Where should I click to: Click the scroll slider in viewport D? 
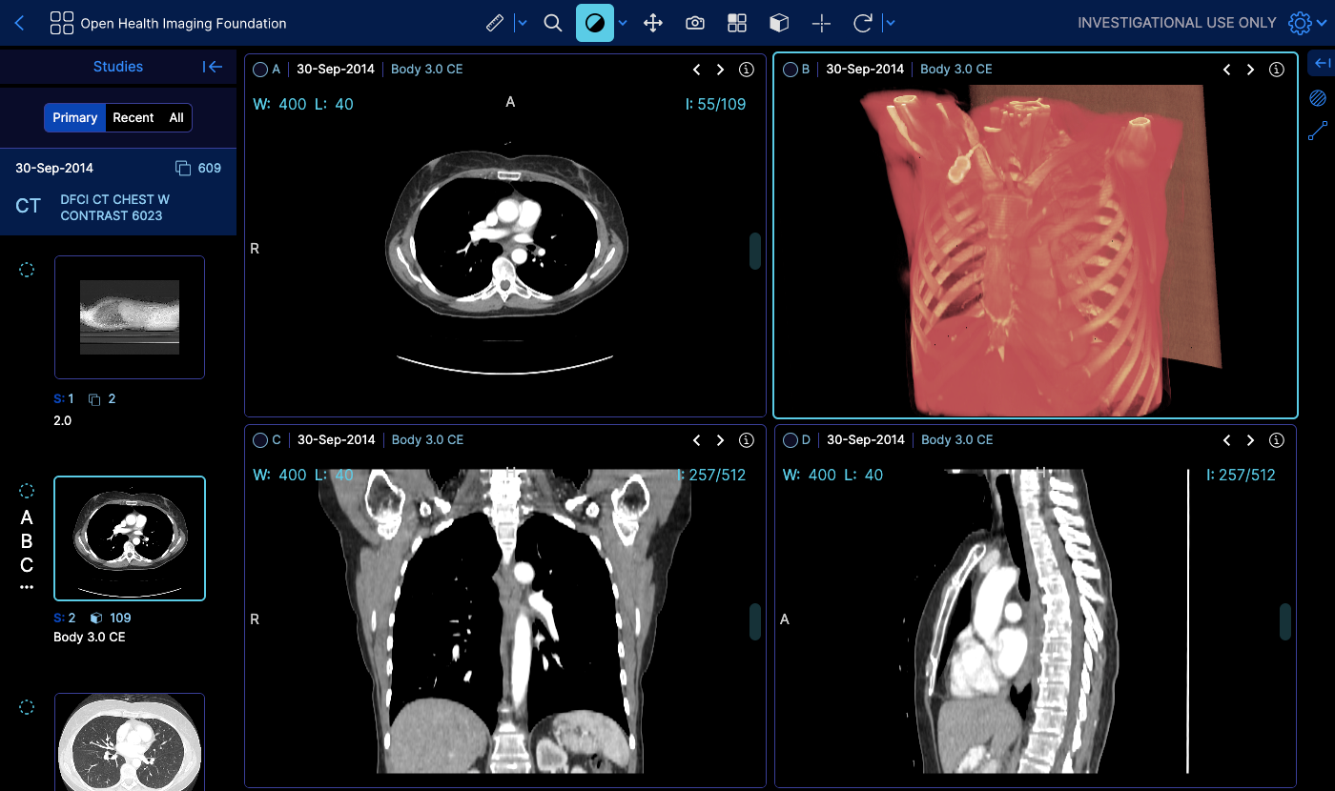point(1285,621)
